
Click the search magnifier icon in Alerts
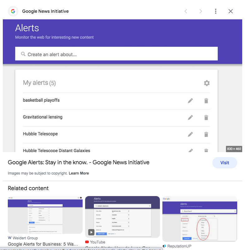pos(23,54)
